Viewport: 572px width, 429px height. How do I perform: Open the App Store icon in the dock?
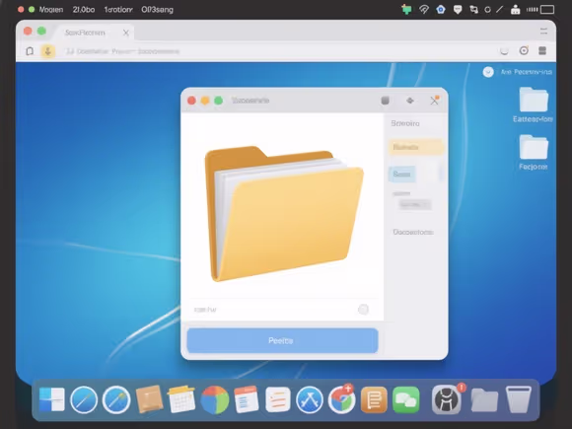(x=310, y=399)
